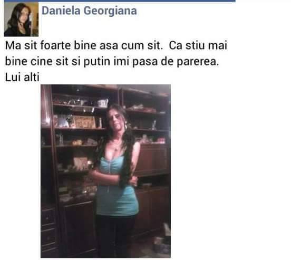Click the Daniela Georgiana name link

point(89,11)
